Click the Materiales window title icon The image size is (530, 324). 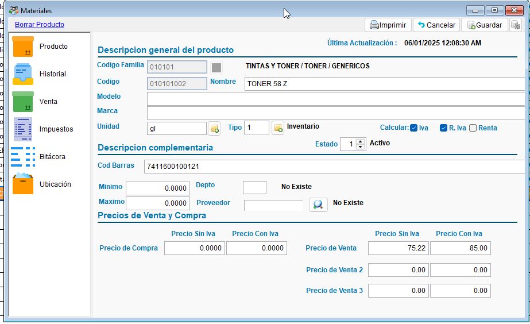14,10
